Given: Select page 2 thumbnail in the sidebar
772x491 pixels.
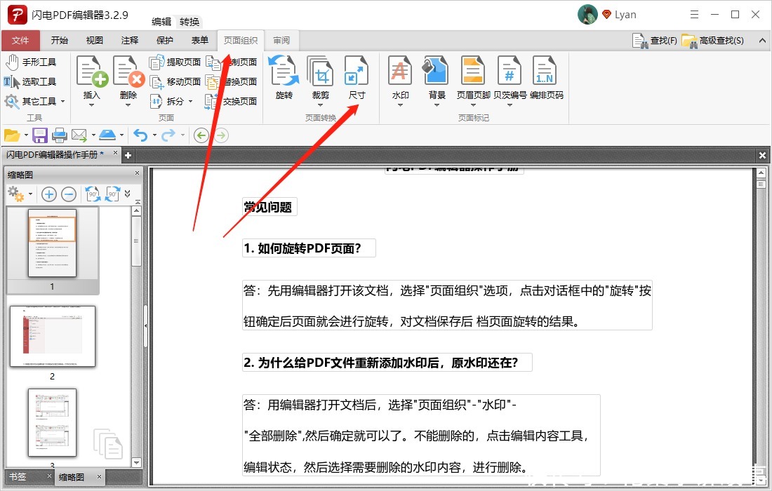Looking at the screenshot, I should 53,336.
